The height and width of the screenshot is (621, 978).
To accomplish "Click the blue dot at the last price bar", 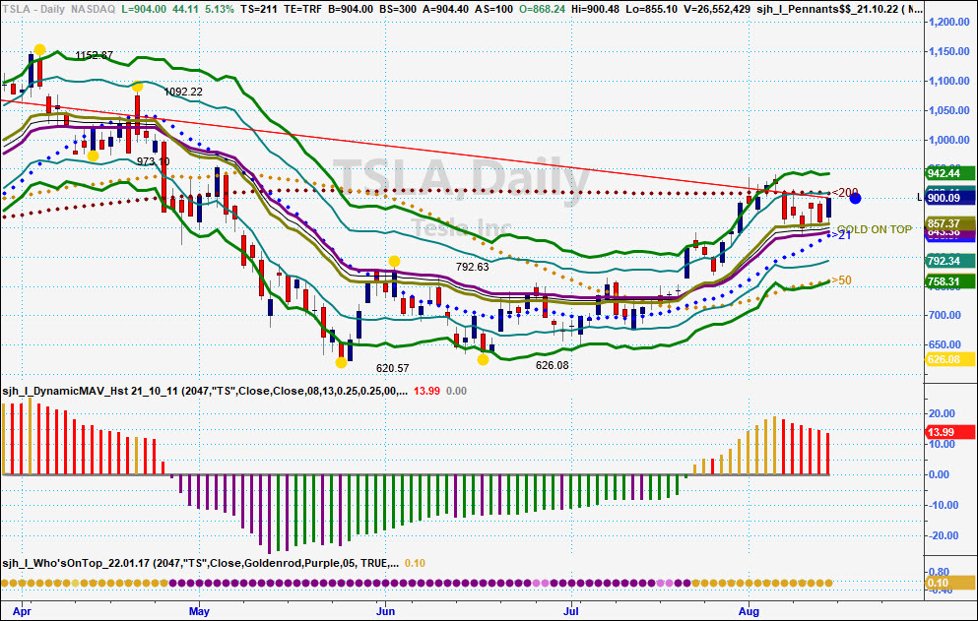I will tap(855, 198).
